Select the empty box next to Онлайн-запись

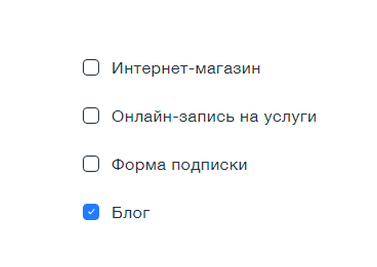(x=91, y=116)
